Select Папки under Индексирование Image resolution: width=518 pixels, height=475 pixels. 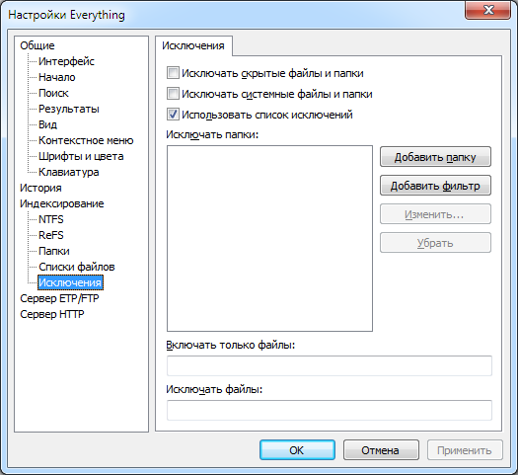[x=54, y=251]
